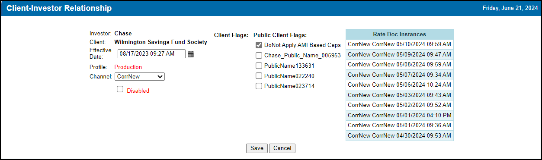Open the Effective Date calendar picker icon

[x=191, y=54]
